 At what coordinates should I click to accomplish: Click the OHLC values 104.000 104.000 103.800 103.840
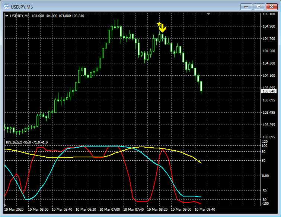[58, 16]
